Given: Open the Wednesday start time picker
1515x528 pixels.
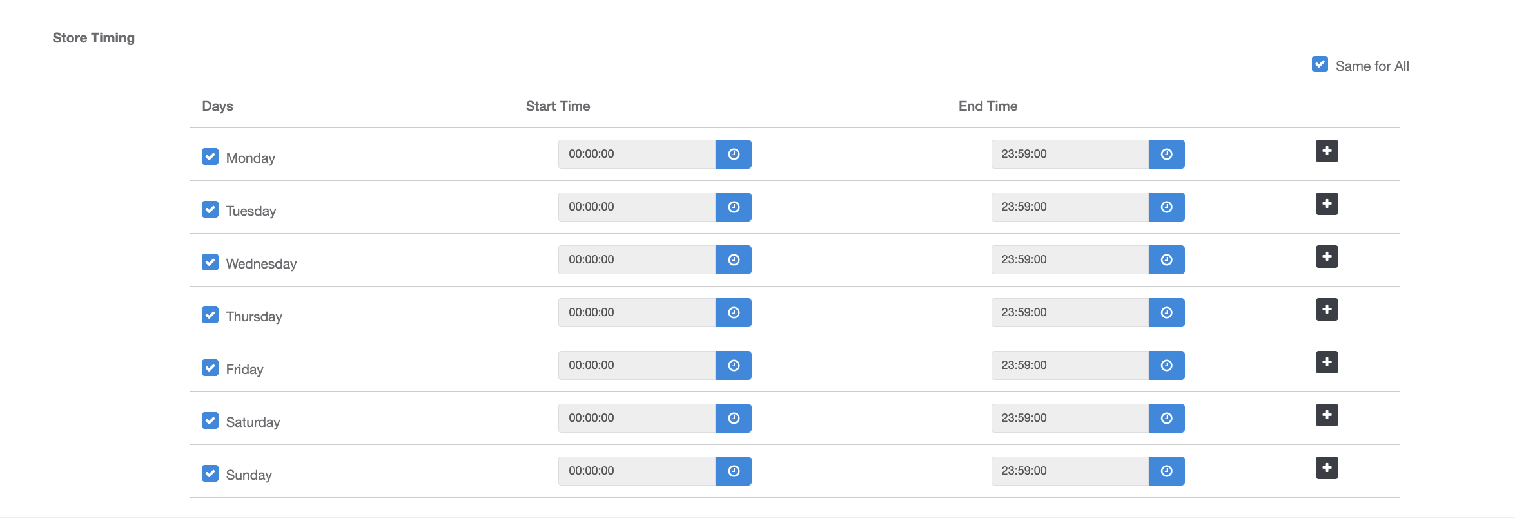Looking at the screenshot, I should 734,259.
